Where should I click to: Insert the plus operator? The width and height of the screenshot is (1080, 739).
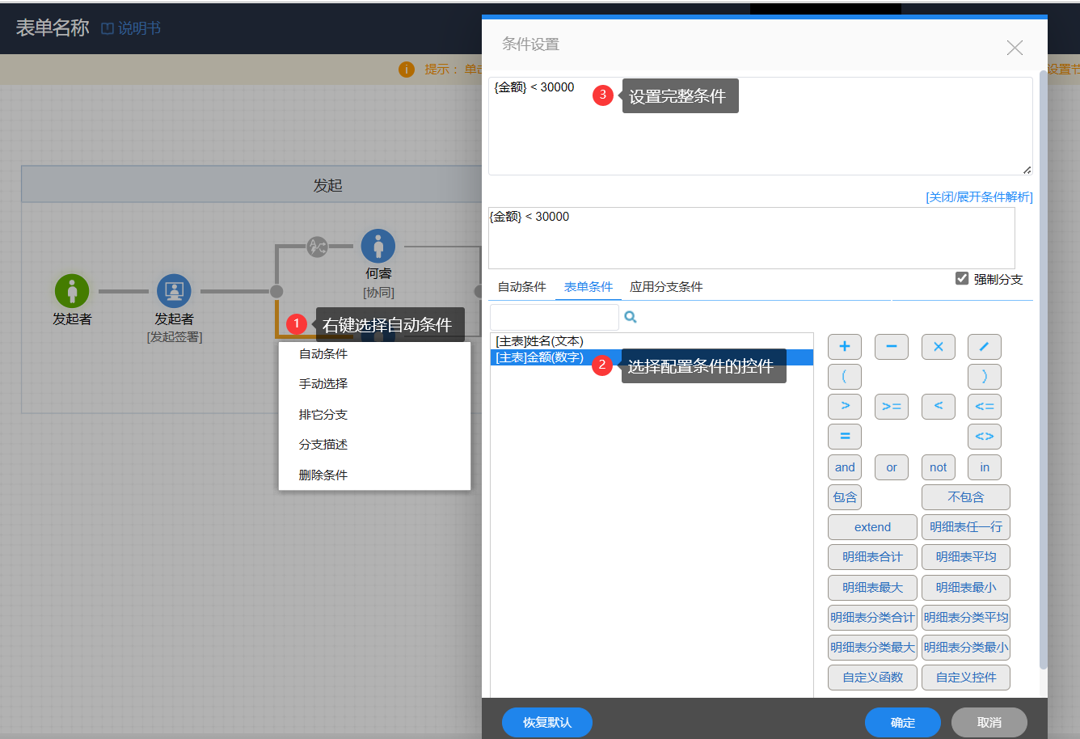click(x=845, y=347)
